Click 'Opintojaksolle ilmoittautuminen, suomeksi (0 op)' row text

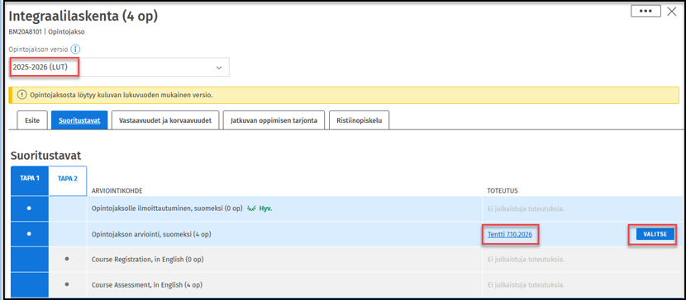[x=167, y=209]
